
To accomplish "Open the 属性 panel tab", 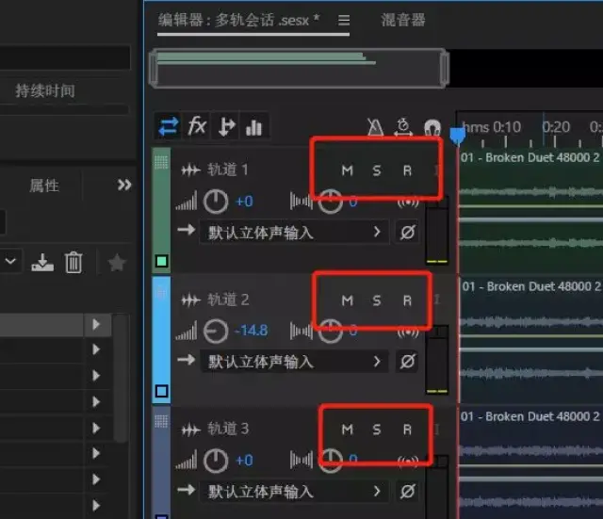I will point(44,186).
